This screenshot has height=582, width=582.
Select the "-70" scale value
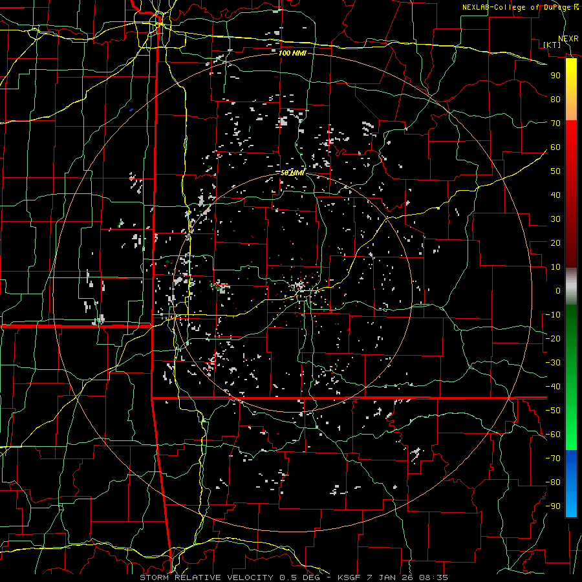point(553,458)
